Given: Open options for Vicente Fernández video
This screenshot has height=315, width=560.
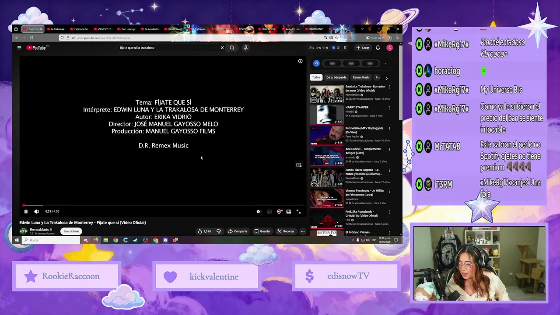Looking at the screenshot, I should (390, 191).
